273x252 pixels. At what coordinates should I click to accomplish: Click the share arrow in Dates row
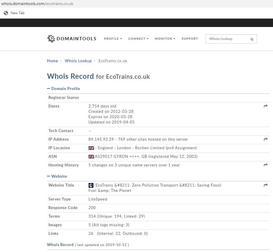266,106
